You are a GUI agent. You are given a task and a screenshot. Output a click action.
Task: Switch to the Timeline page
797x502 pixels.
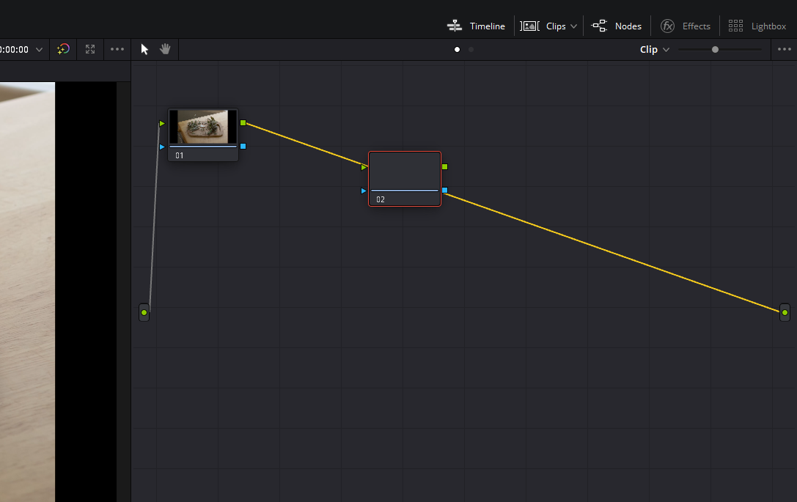(486, 25)
